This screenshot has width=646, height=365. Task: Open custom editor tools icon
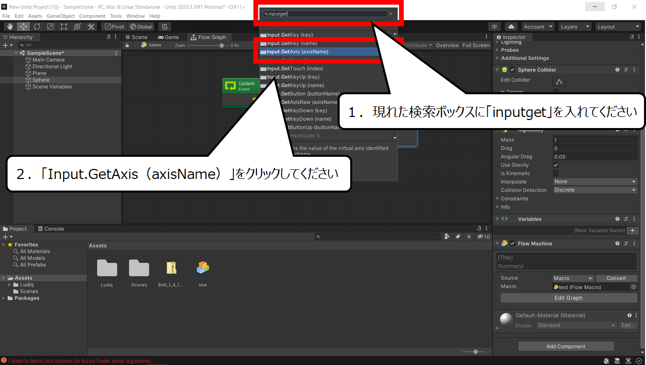[91, 27]
